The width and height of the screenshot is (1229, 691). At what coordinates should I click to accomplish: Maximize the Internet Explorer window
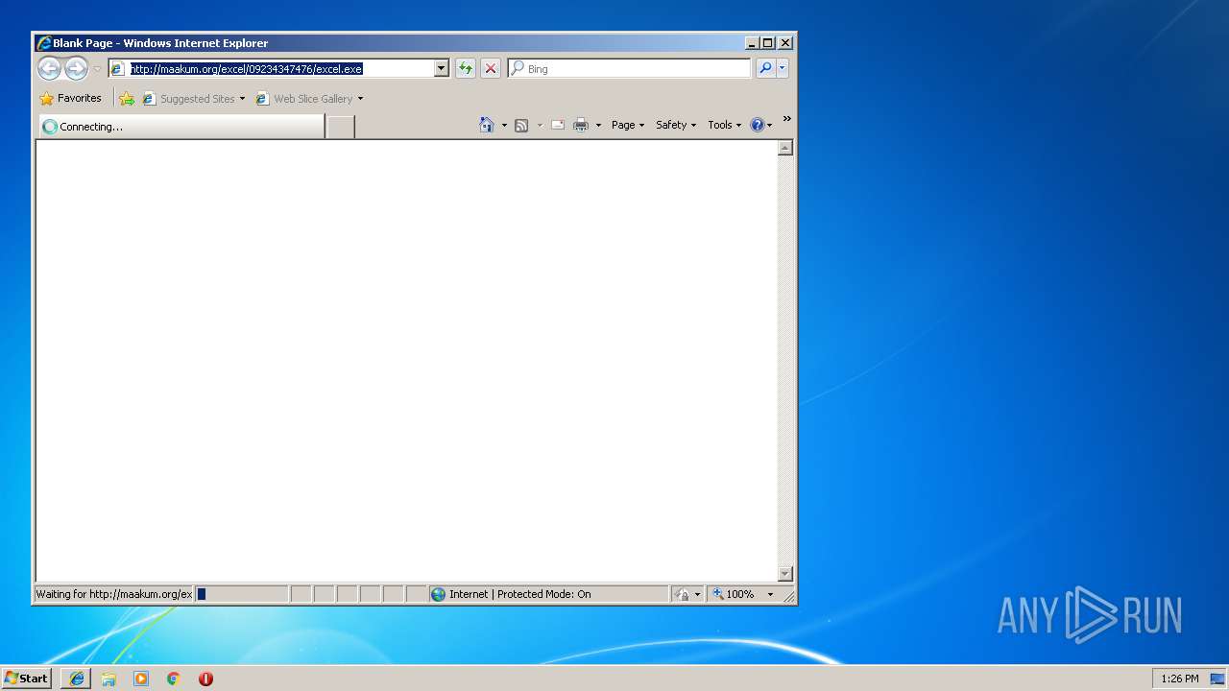pyautogui.click(x=767, y=43)
